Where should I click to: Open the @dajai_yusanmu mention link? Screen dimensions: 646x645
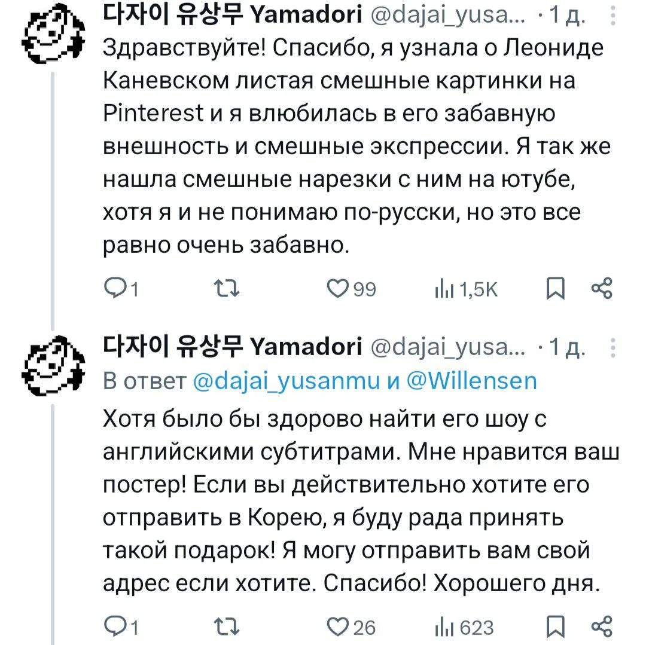pyautogui.click(x=287, y=381)
